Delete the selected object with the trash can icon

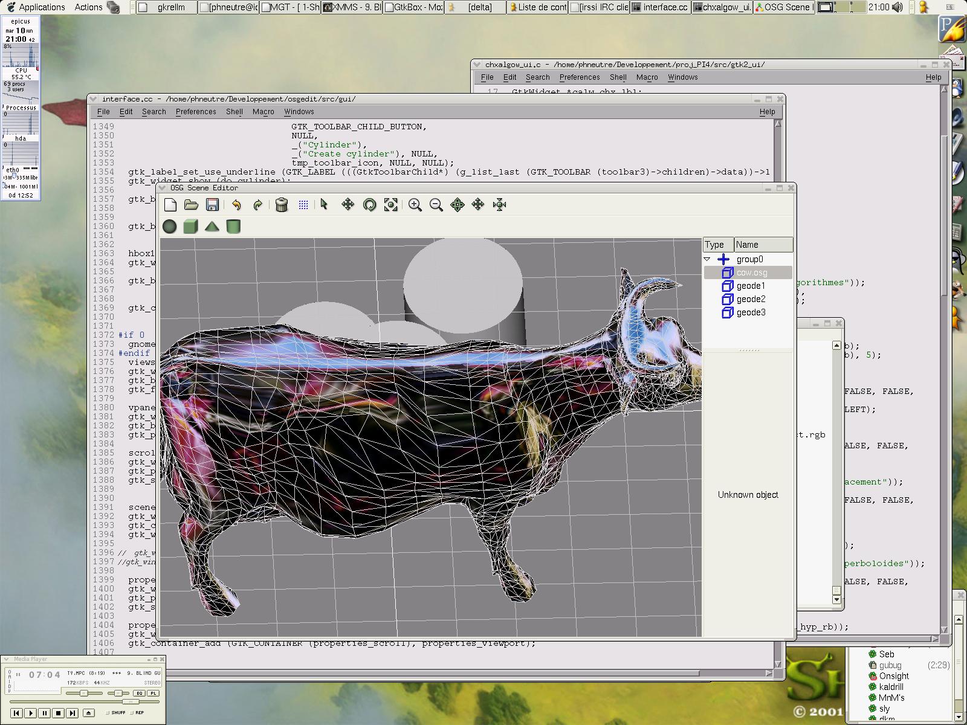coord(281,205)
